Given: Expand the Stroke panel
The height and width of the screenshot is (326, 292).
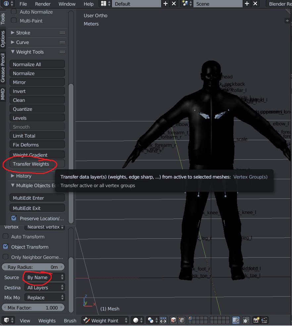Looking at the screenshot, I should point(13,33).
